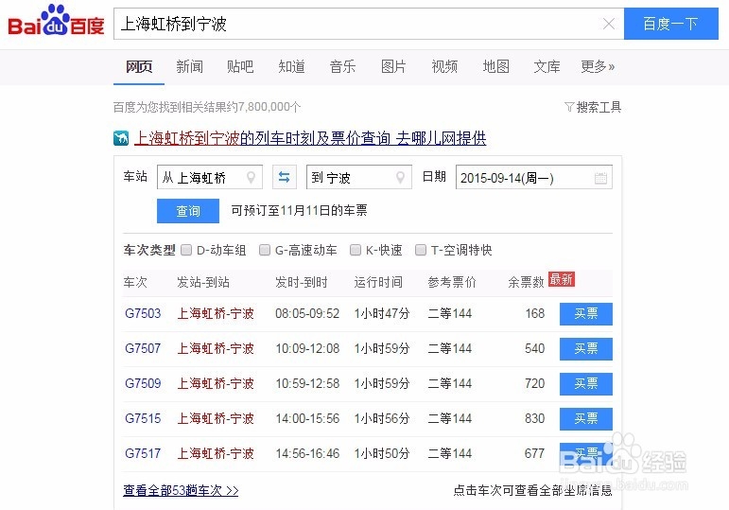Click the location pin in arrival field

coord(400,177)
